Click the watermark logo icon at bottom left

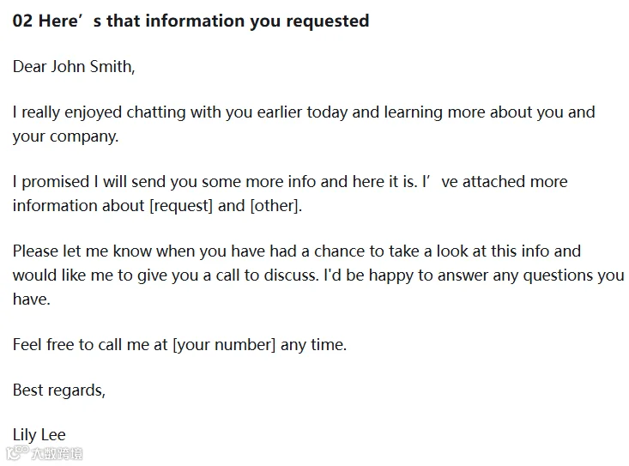click(x=18, y=452)
